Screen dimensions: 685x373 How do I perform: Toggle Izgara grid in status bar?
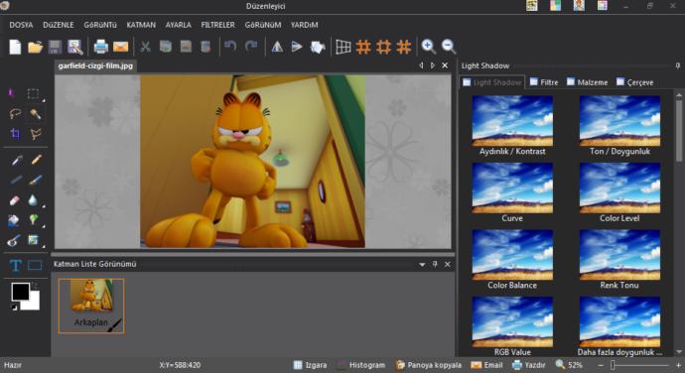click(310, 365)
